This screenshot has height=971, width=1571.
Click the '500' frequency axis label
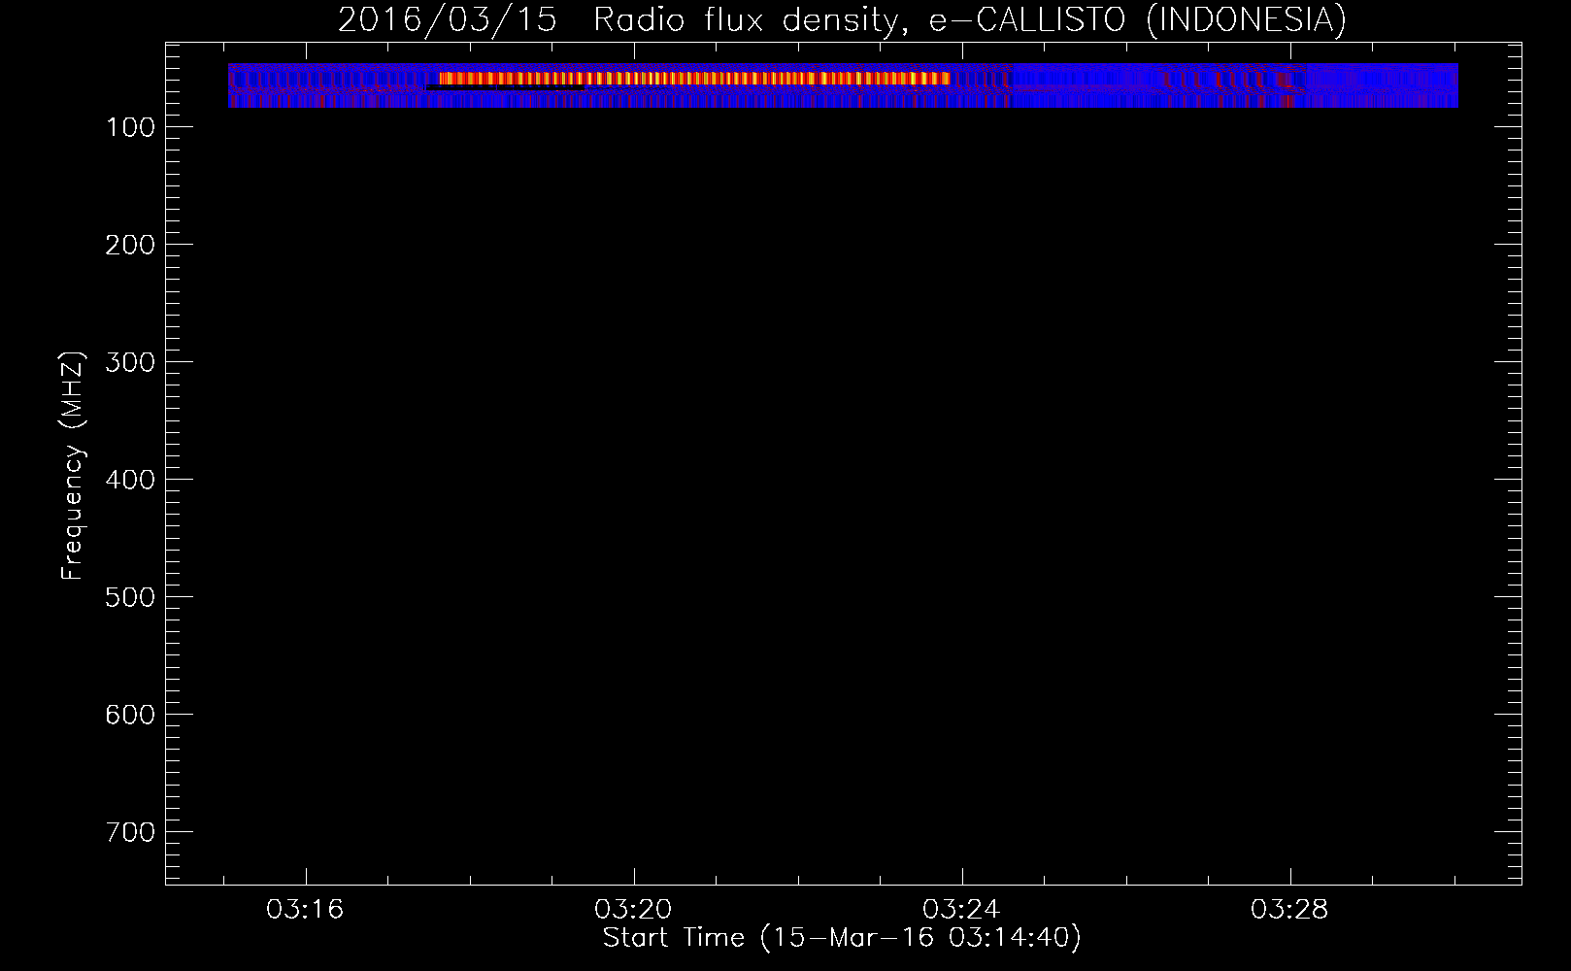tap(130, 598)
